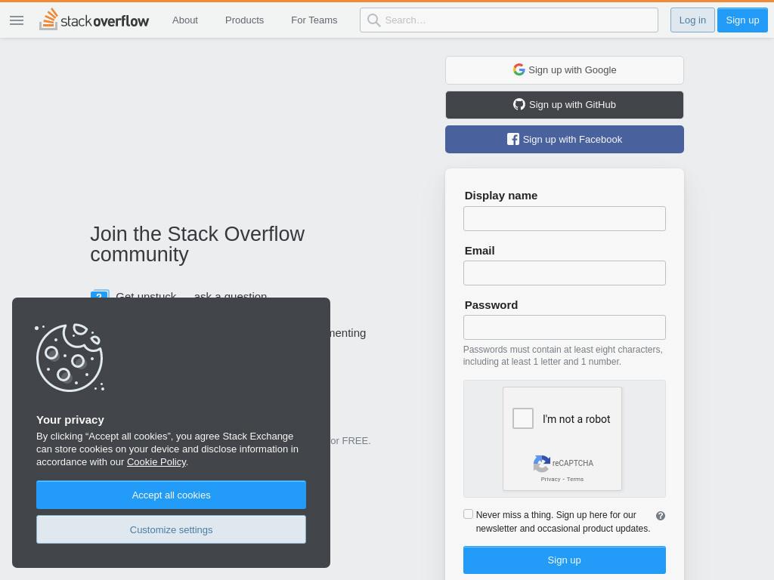Click the Display name label

500,196
